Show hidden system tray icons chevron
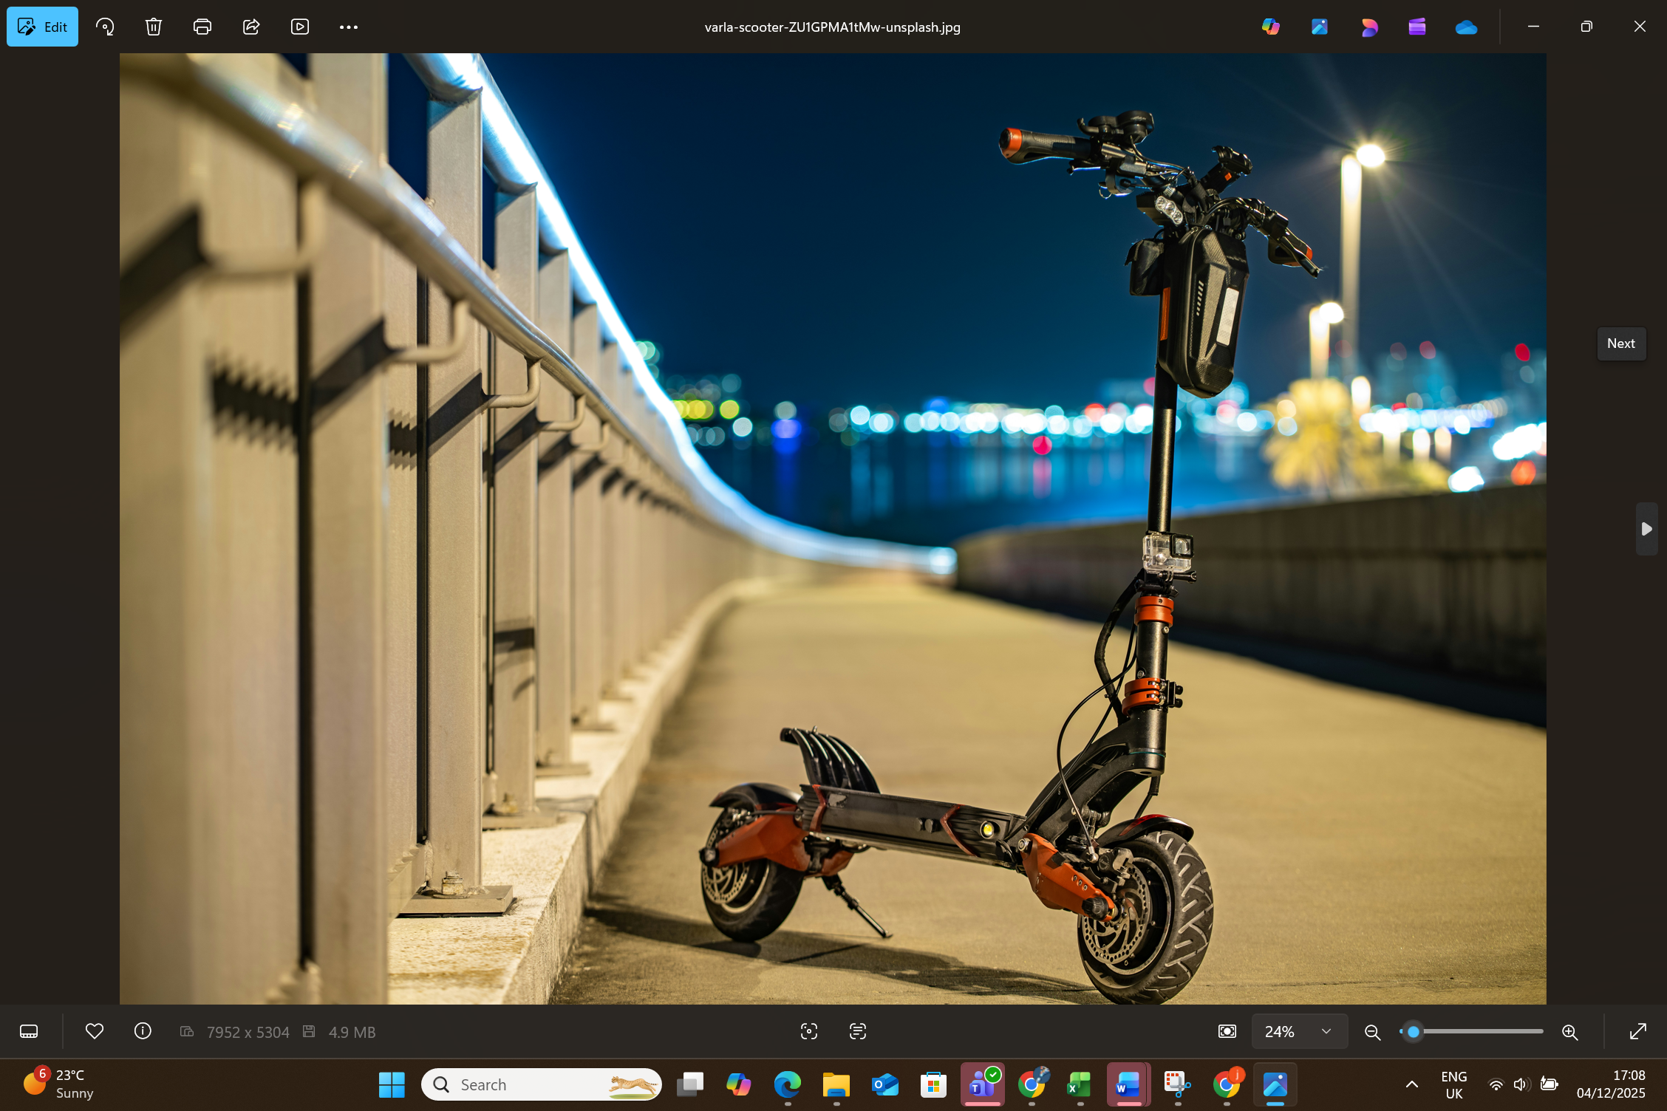 [1411, 1084]
